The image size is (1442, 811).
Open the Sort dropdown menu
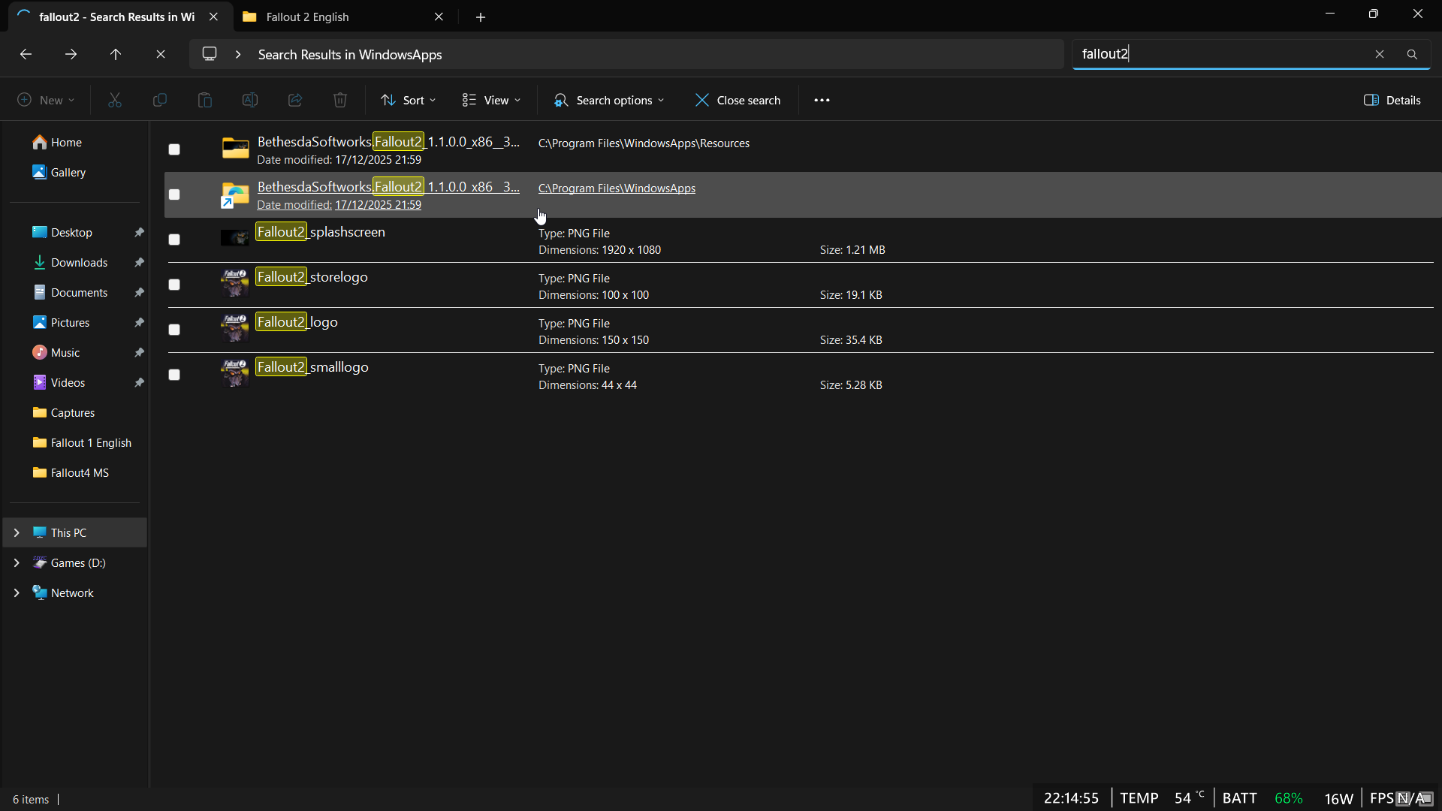[x=408, y=100]
